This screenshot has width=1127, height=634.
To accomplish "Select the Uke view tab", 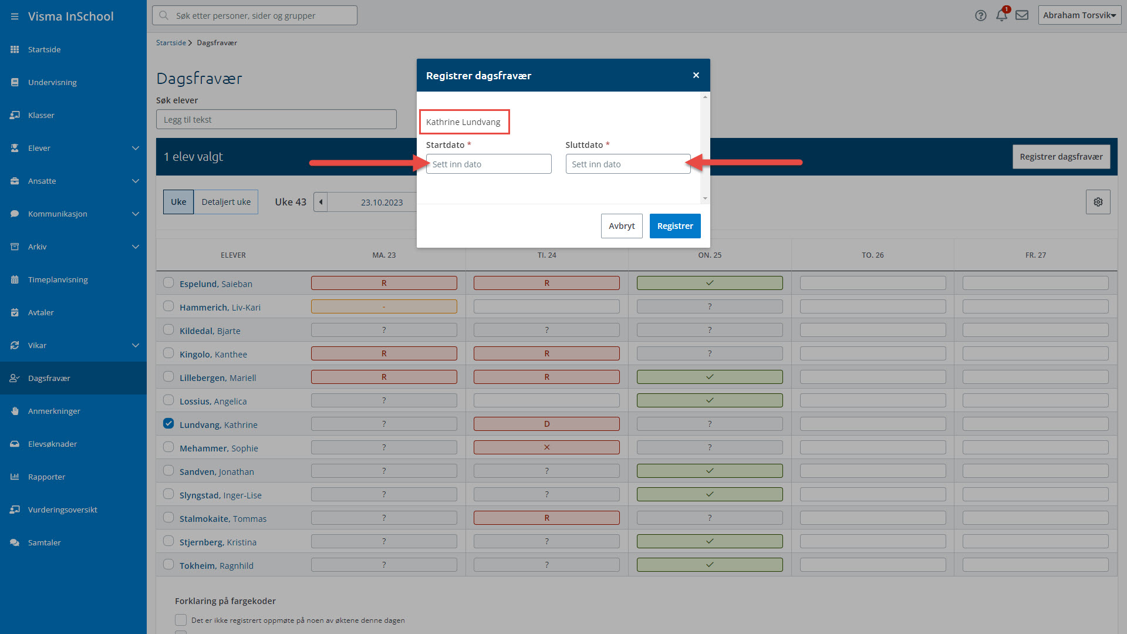I will 178,202.
